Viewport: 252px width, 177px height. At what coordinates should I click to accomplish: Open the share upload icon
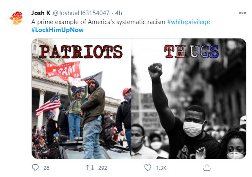(207, 168)
